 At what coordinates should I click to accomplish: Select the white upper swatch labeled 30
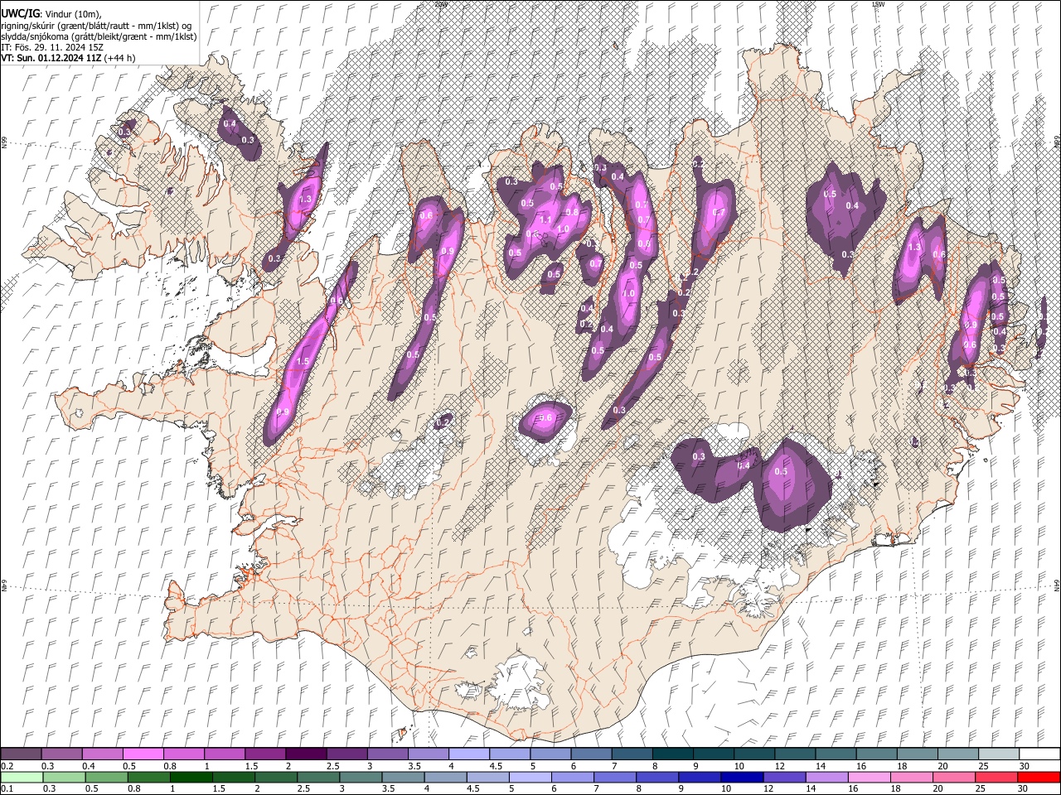point(1039,754)
